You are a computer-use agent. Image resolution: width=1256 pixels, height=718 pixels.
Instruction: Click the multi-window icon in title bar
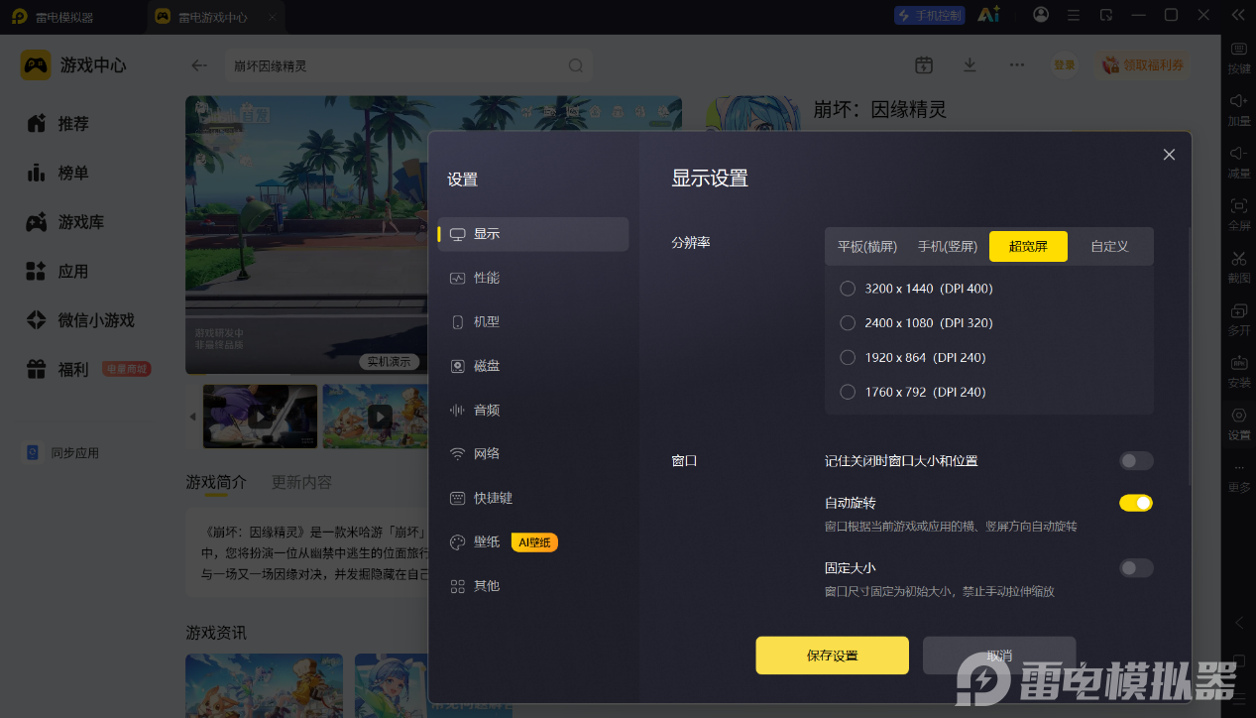coord(1106,15)
